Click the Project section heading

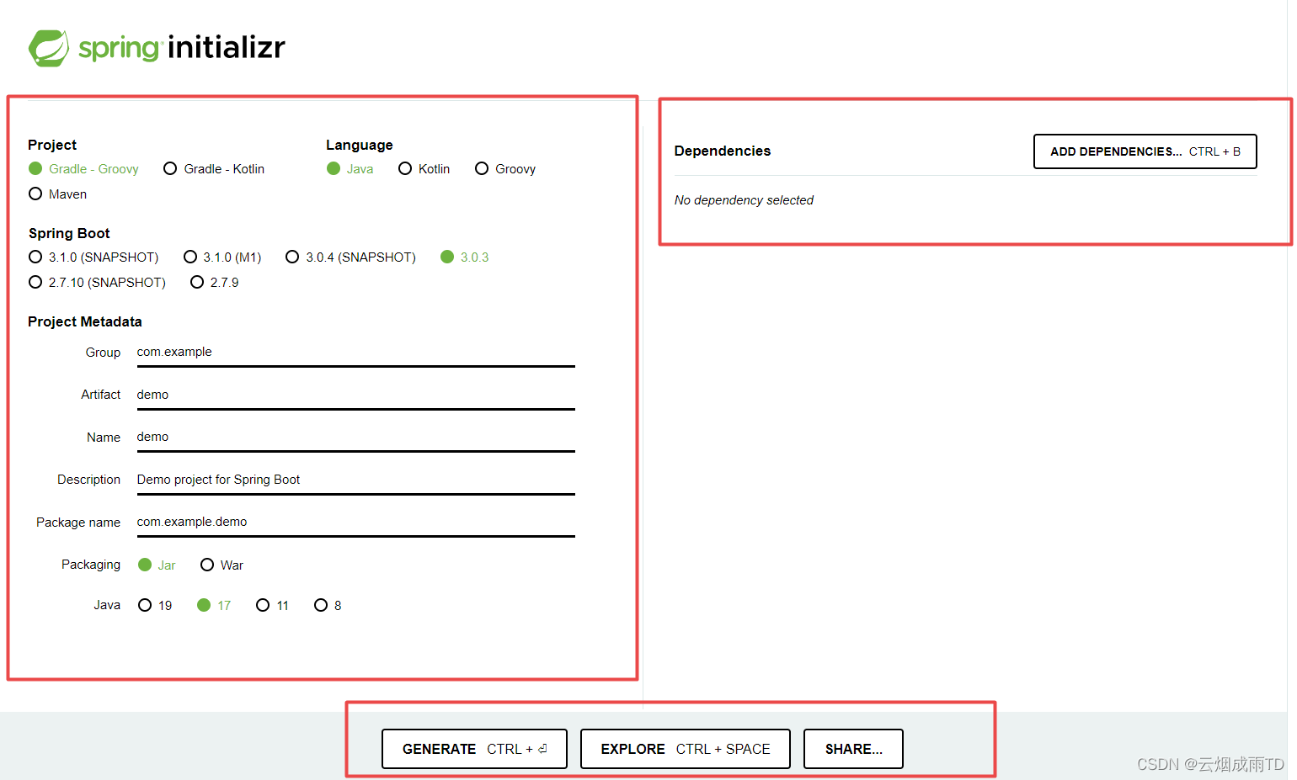(52, 146)
